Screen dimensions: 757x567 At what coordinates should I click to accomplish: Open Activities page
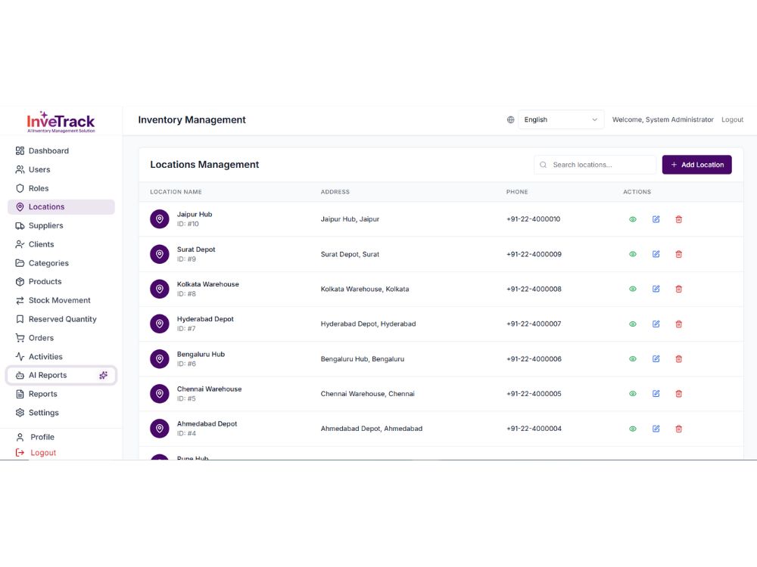tap(61, 357)
